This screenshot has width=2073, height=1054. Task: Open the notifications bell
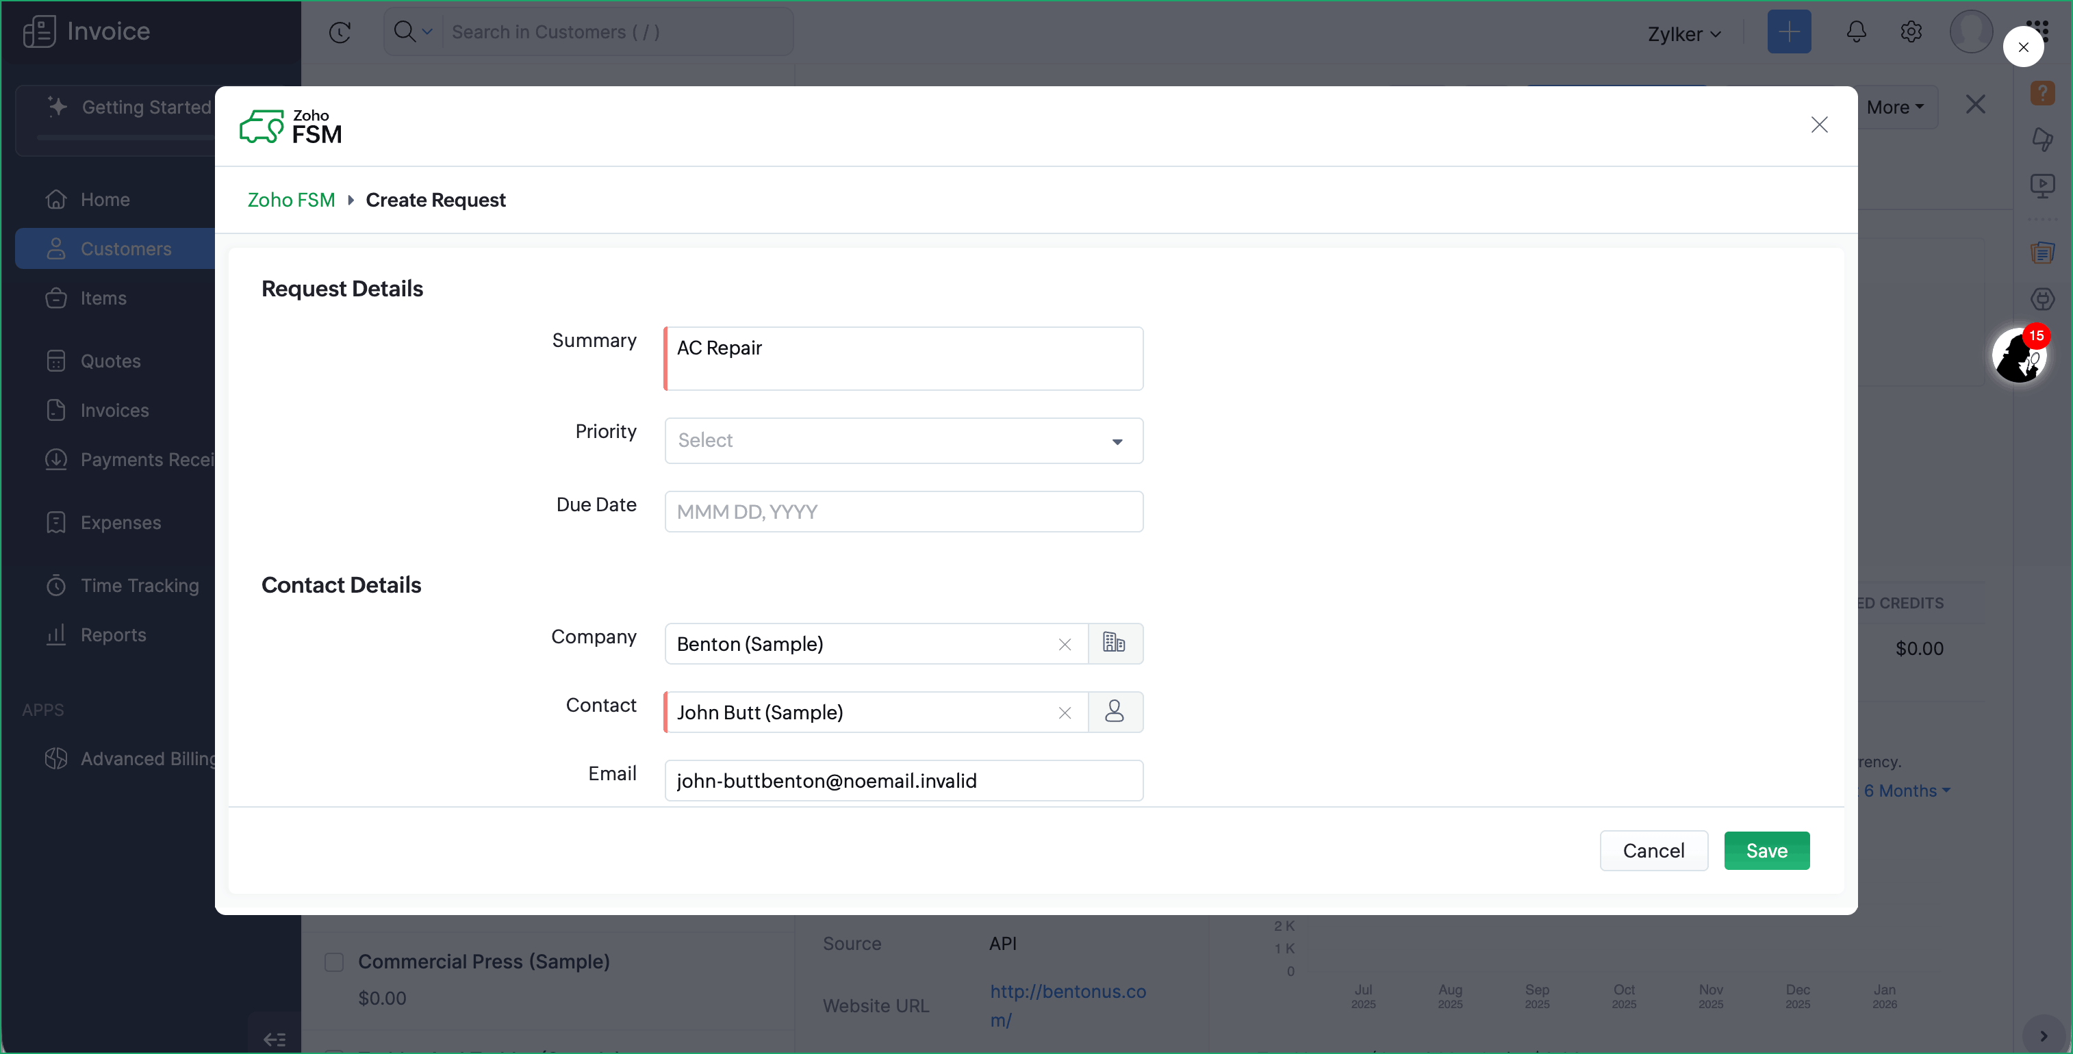pos(1856,32)
